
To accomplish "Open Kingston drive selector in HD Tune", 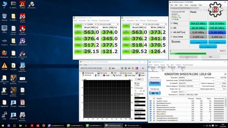I will click(93, 68).
